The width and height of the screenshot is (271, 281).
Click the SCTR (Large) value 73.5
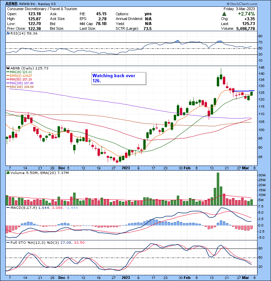[148, 29]
